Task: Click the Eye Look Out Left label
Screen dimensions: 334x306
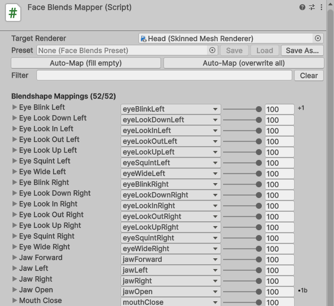Action: (49, 140)
